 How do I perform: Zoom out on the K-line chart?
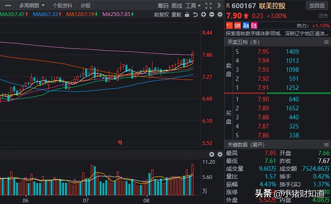[x=212, y=15]
